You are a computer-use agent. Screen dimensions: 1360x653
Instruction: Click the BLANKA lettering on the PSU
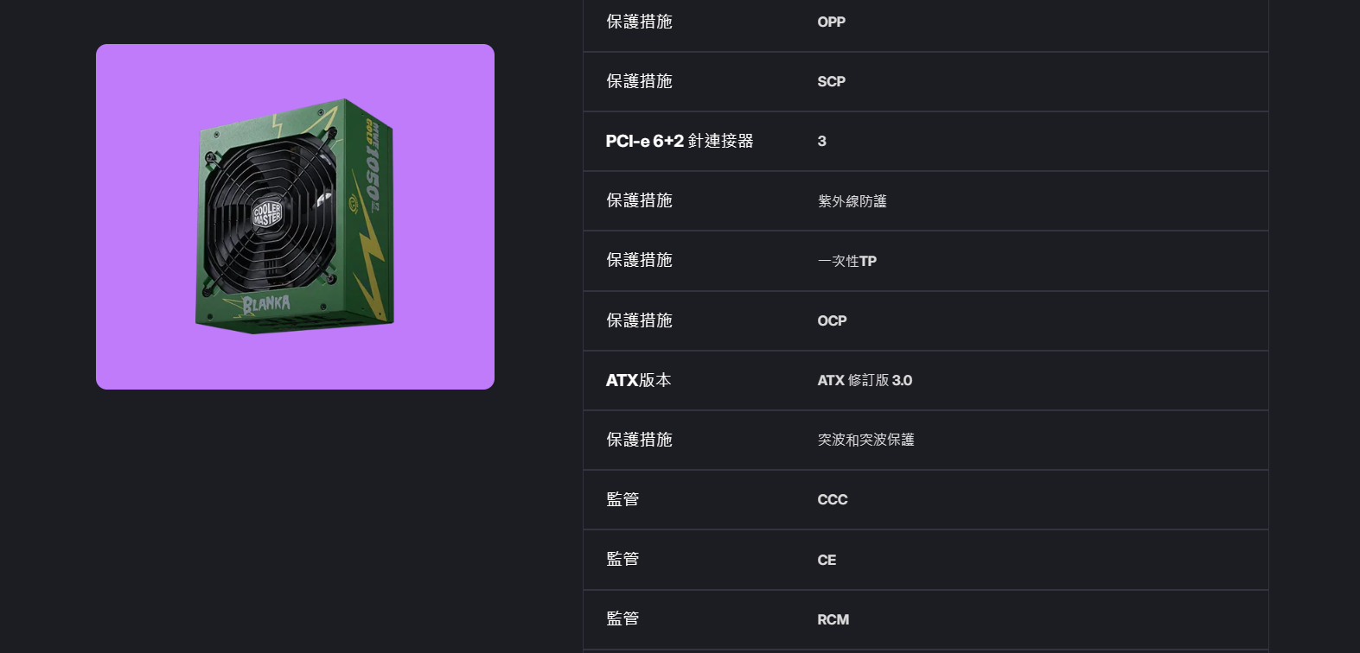pos(266,303)
